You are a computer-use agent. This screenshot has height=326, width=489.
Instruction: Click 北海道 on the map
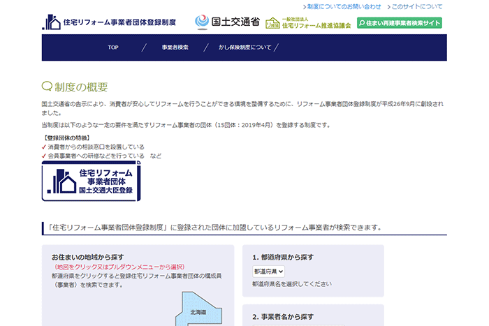click(x=198, y=311)
